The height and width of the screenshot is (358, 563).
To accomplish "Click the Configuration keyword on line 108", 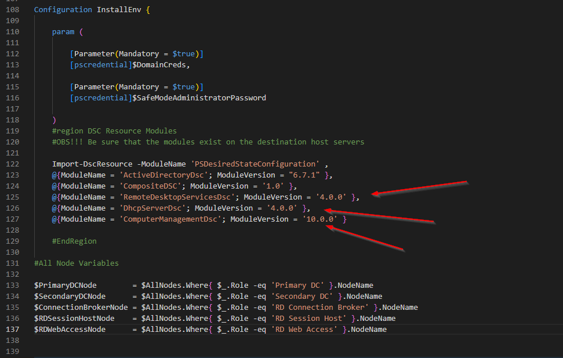I will 63,9.
